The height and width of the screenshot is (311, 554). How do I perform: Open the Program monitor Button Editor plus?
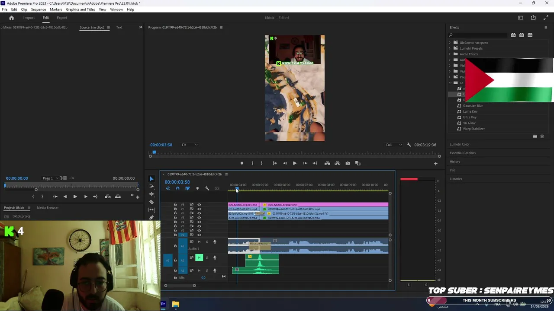(x=436, y=164)
